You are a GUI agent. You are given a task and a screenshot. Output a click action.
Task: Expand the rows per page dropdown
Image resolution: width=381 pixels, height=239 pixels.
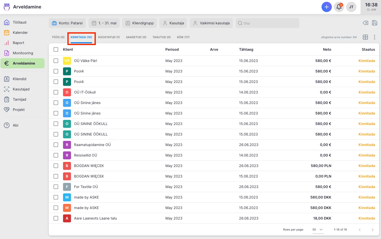318,230
